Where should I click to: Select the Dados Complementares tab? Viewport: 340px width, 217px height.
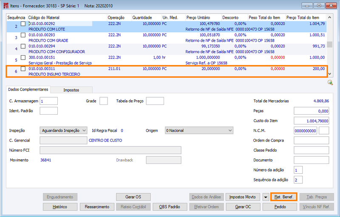click(28, 90)
